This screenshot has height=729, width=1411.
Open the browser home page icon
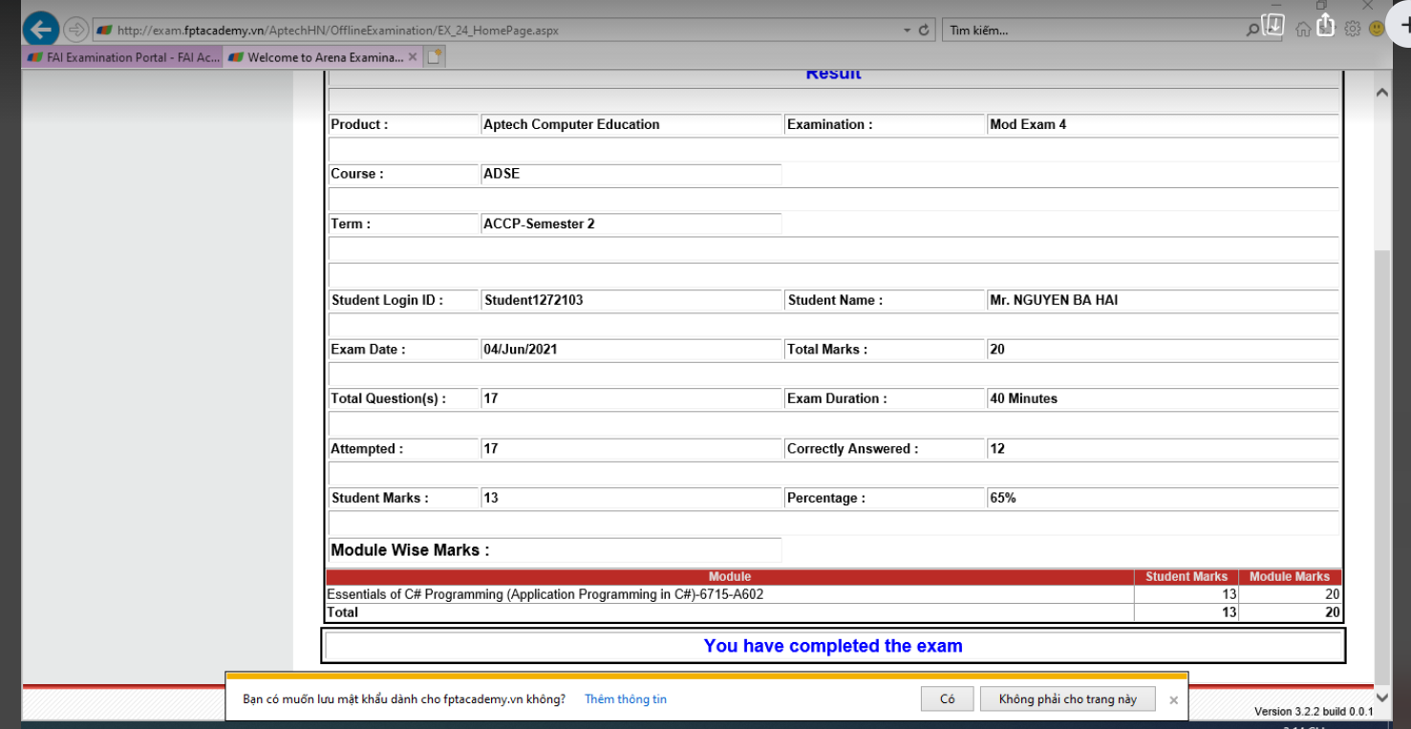pyautogui.click(x=1303, y=30)
